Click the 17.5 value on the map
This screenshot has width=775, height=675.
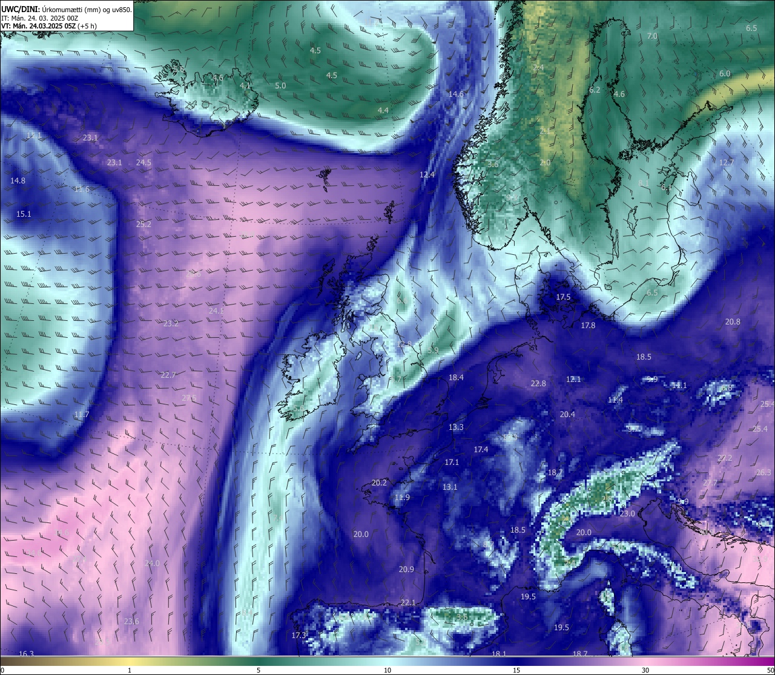(563, 297)
